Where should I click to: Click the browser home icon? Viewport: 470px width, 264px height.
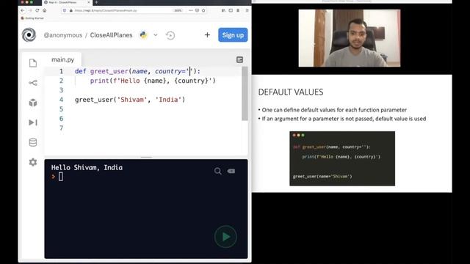point(44,10)
